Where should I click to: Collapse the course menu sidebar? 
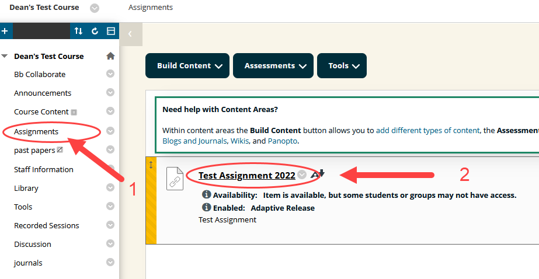point(130,34)
